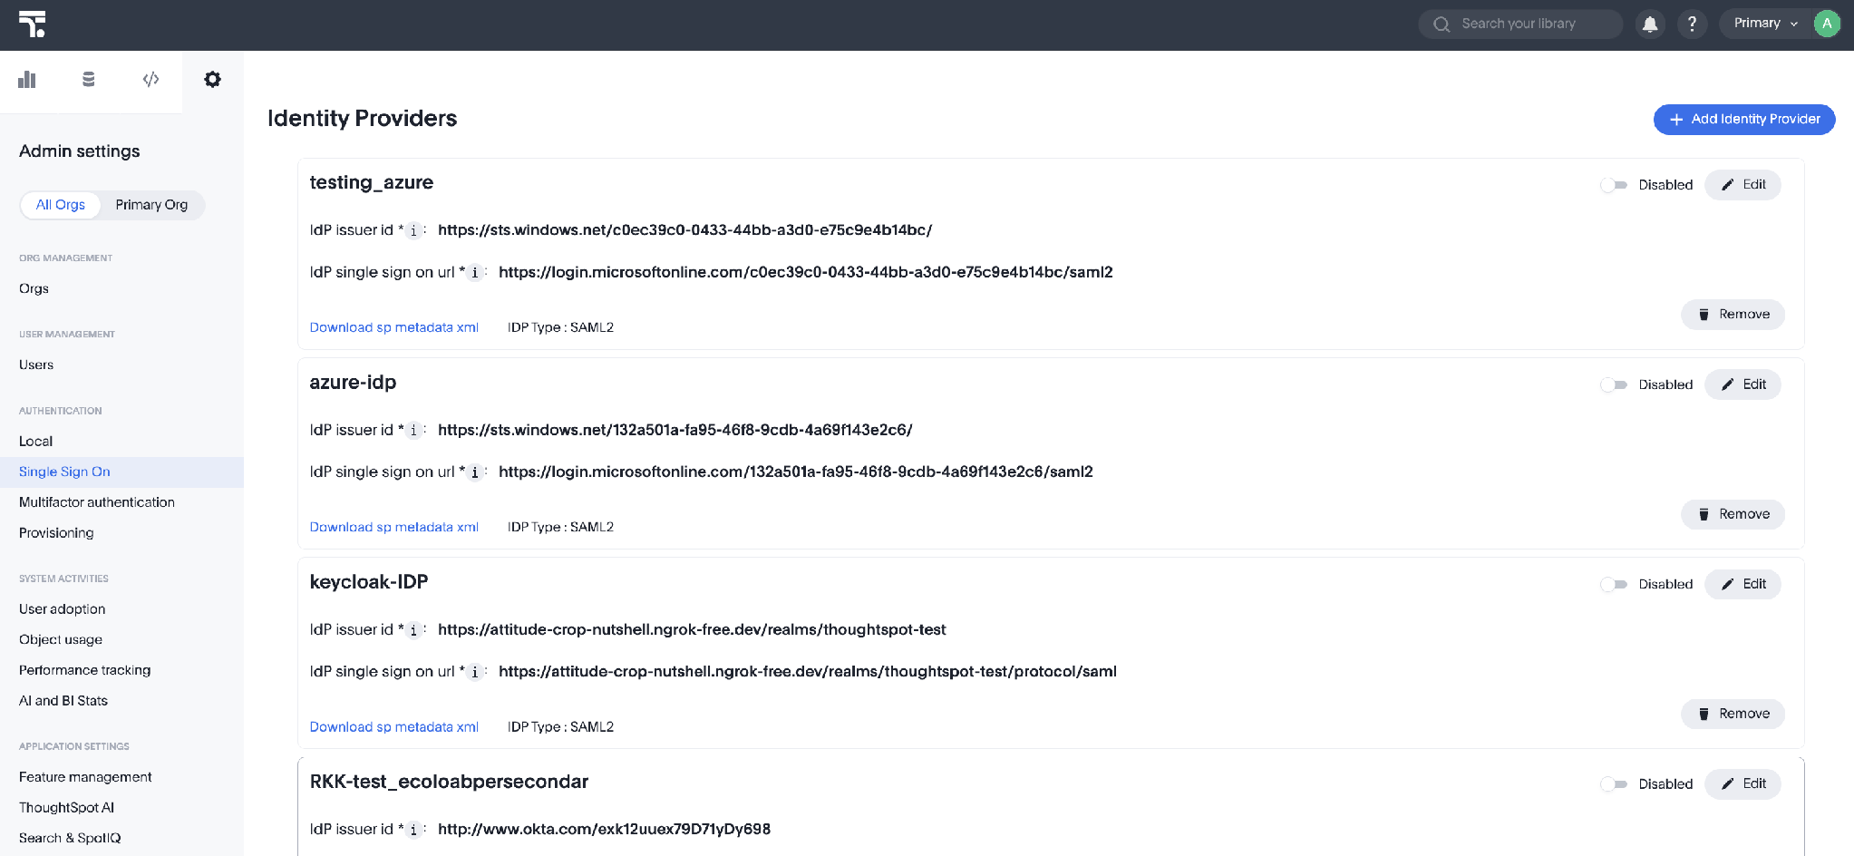1854x856 pixels.
Task: Open the help question mark icon
Action: click(x=1692, y=24)
